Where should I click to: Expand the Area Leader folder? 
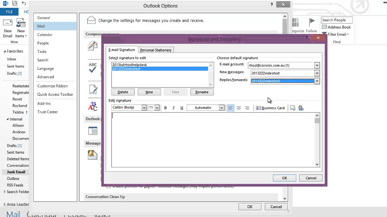point(5,204)
